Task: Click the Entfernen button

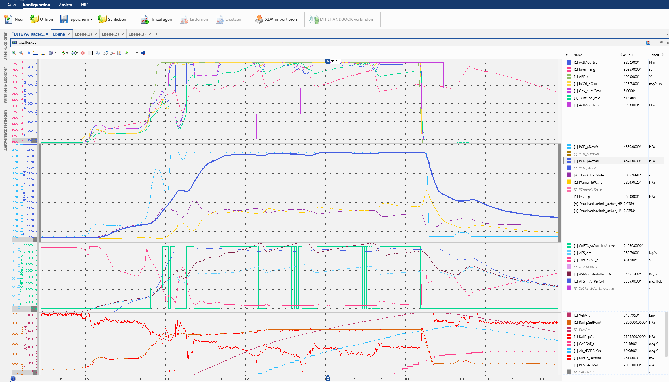Action: click(x=194, y=19)
